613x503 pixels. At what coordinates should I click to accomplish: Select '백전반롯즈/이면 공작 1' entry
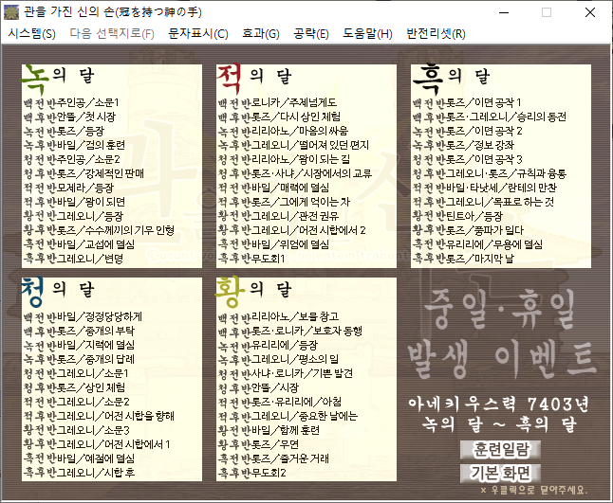tap(467, 102)
